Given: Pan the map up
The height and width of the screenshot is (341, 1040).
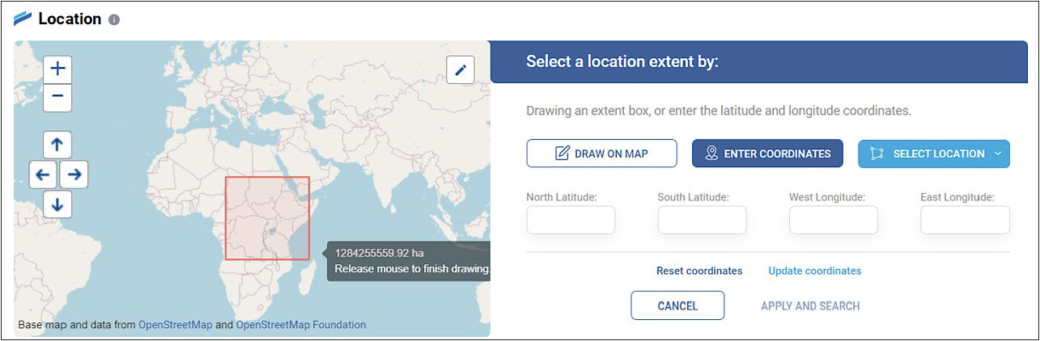Looking at the screenshot, I should (57, 145).
